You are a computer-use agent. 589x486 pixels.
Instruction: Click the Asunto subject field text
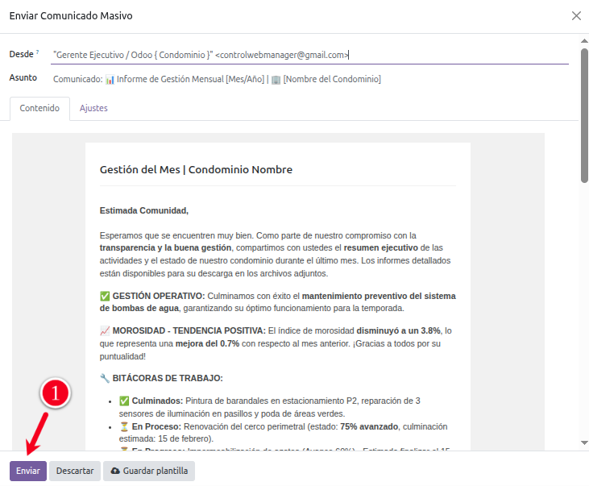216,79
